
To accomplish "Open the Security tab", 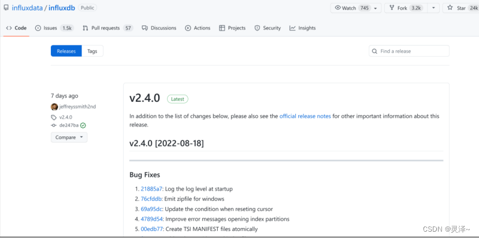I will click(x=268, y=28).
